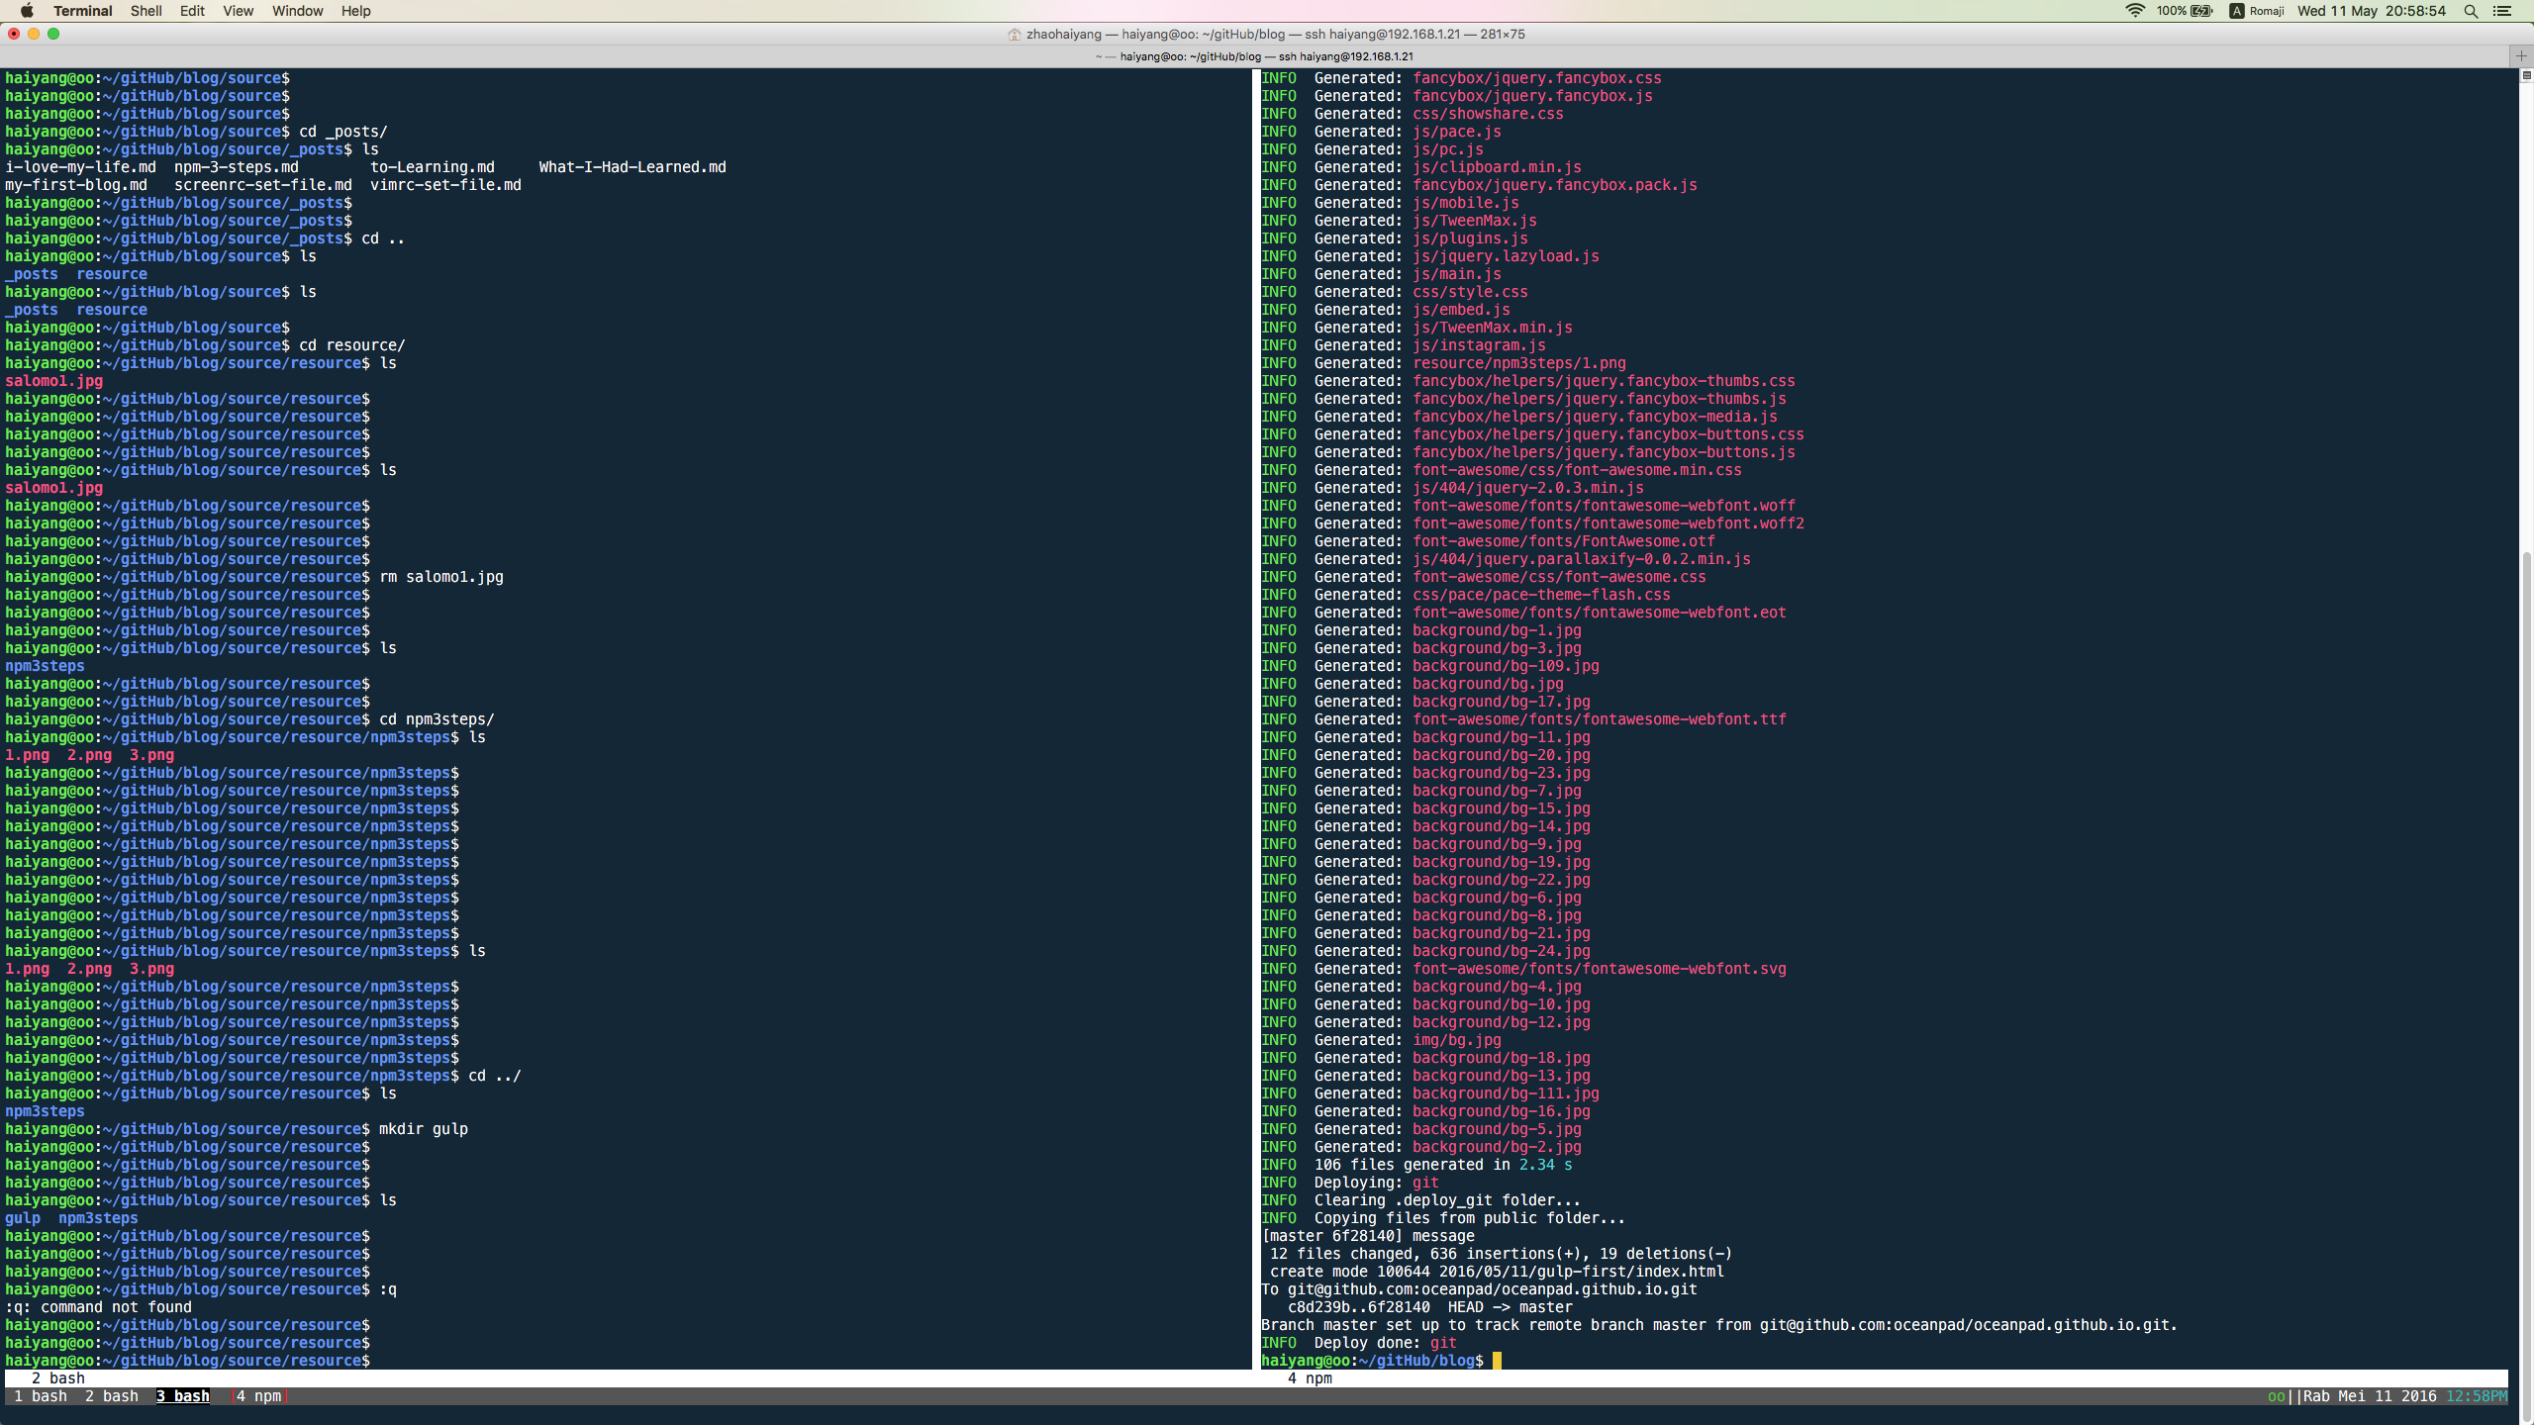Screen dimensions: 2534x1425
Task: Click the split pane icon above scrollbar
Action: [2525, 75]
